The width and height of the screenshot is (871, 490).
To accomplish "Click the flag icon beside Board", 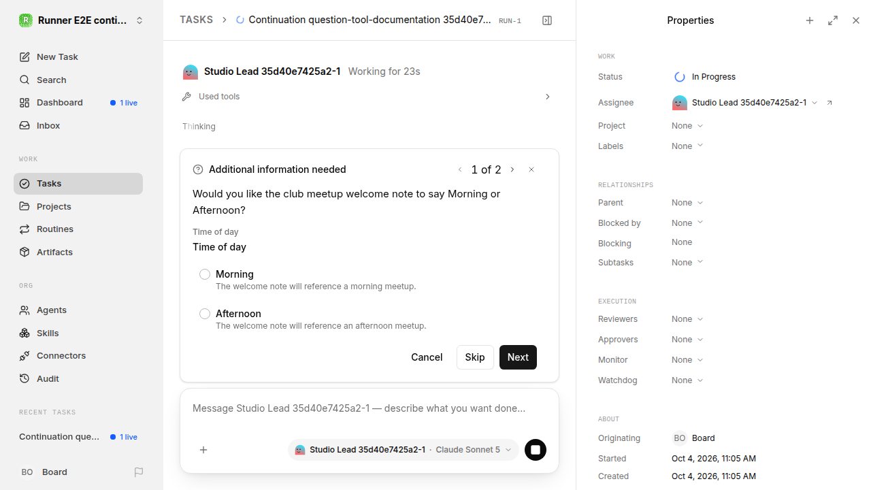I will [x=139, y=472].
